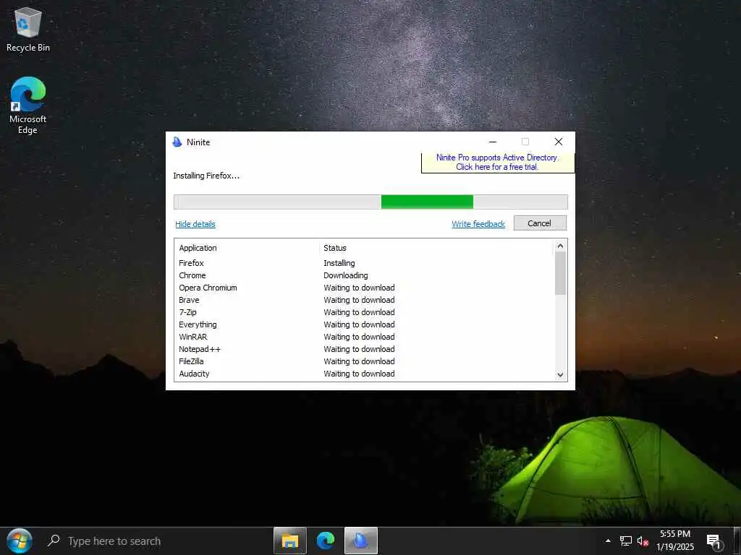Minimize the Ninite window
The width and height of the screenshot is (741, 555).
point(493,142)
